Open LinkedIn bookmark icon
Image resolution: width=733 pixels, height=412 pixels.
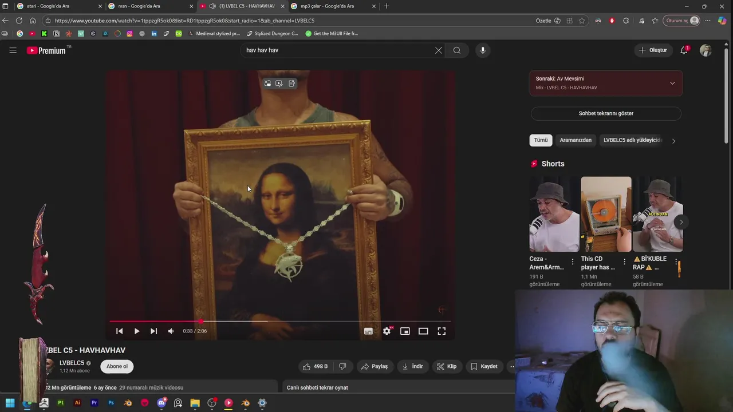click(154, 34)
